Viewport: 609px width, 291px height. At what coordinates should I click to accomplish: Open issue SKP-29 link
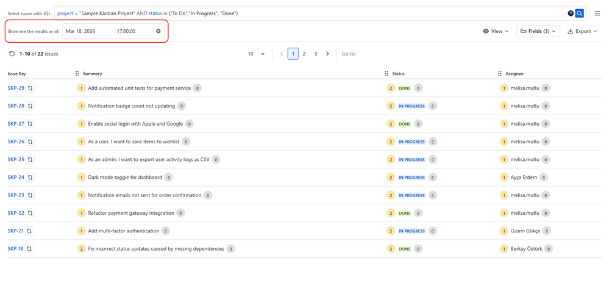pyautogui.click(x=16, y=88)
